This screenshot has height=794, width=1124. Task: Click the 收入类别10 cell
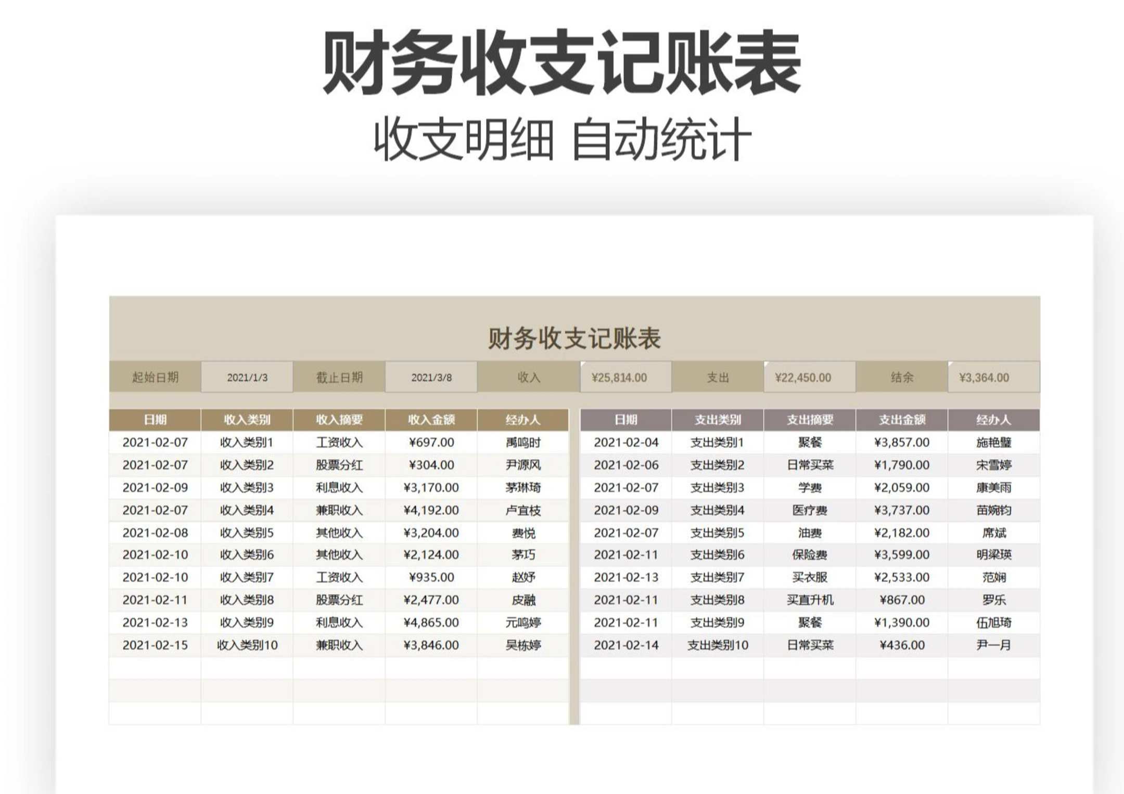pos(247,645)
